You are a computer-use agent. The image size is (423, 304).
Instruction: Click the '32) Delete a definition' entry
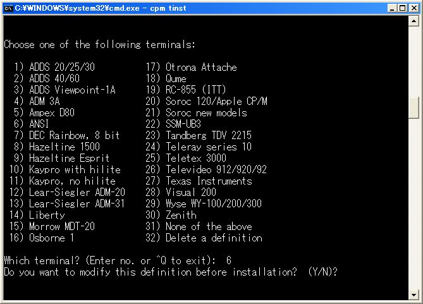pos(204,238)
